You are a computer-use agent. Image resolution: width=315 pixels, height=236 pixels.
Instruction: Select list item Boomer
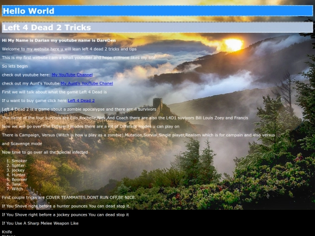19,179
